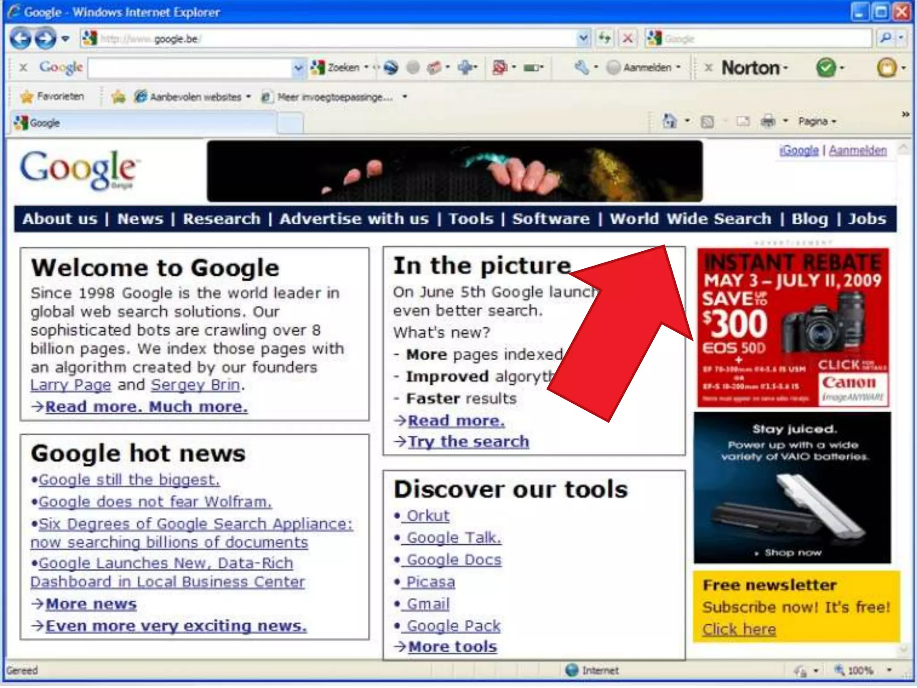This screenshot has height=688, width=917.
Task: Click the Norton green checkmark icon
Action: click(x=826, y=68)
